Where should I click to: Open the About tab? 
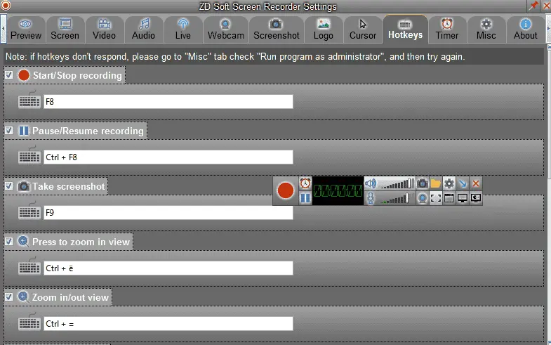coord(525,30)
